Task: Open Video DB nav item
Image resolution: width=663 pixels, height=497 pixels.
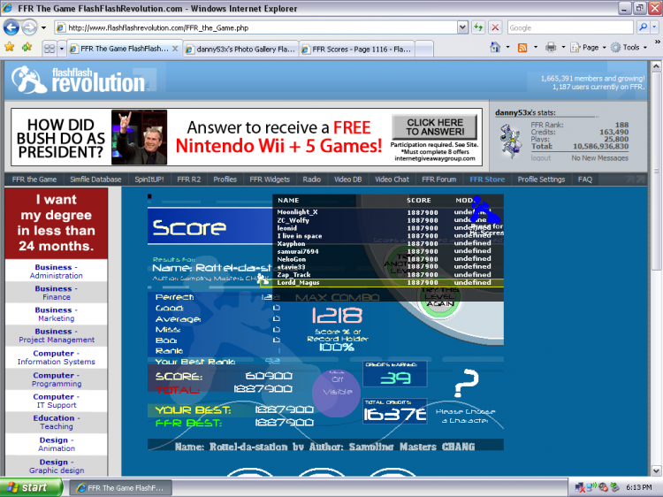Action: point(347,180)
